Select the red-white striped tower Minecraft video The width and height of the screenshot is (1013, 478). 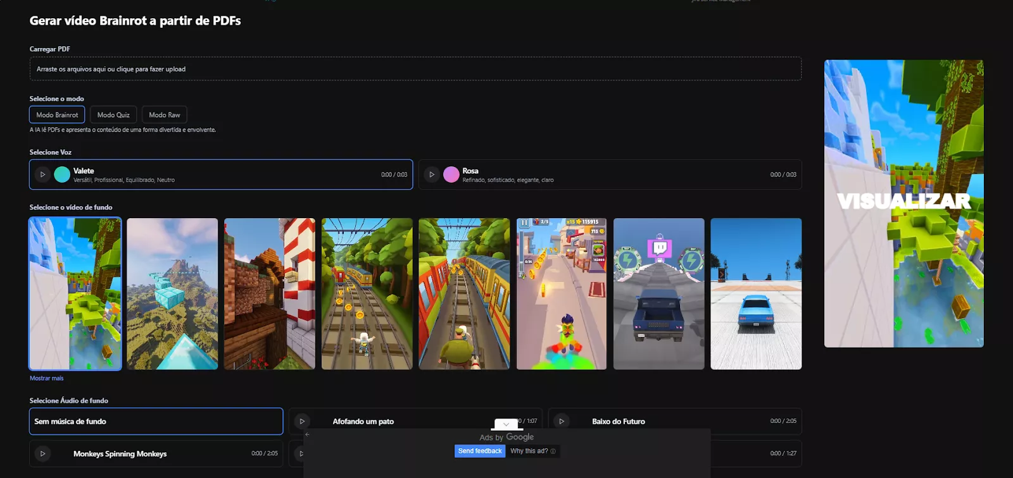[x=270, y=294]
